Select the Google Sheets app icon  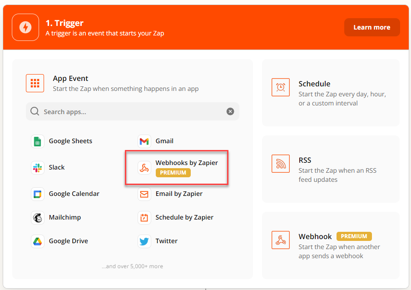point(38,141)
